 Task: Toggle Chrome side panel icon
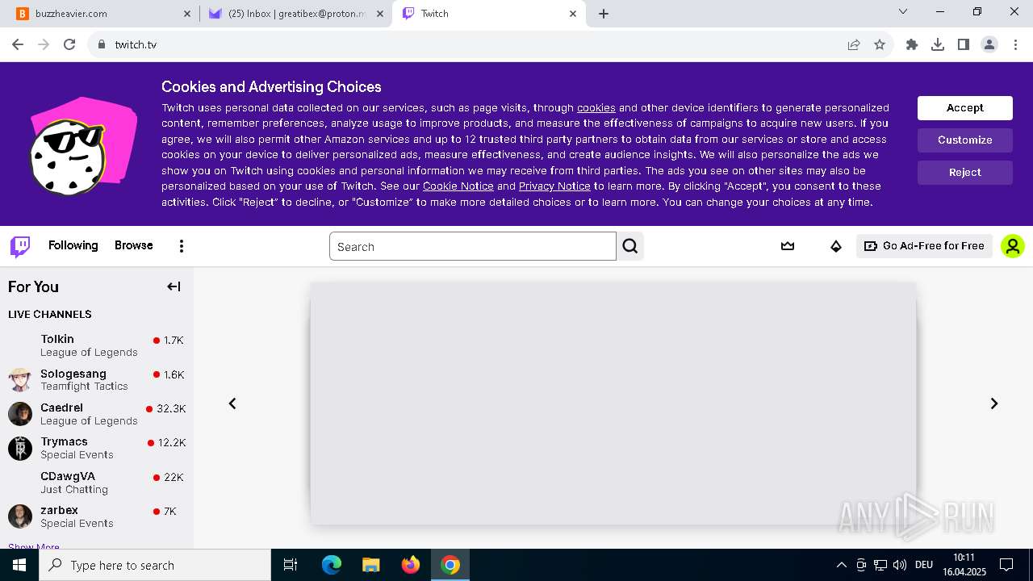[964, 44]
